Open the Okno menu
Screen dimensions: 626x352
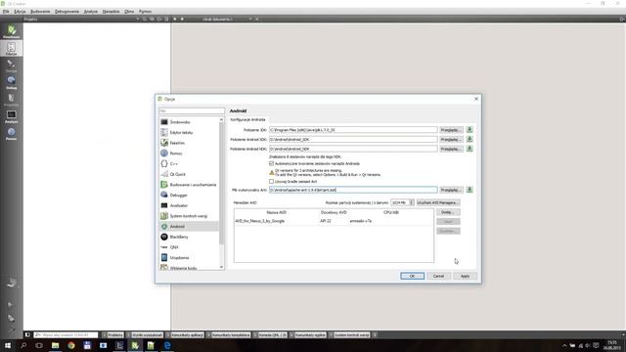(129, 12)
